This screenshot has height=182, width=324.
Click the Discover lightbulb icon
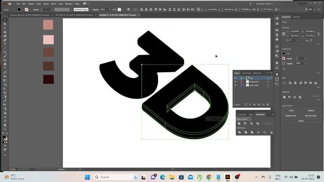251,4
